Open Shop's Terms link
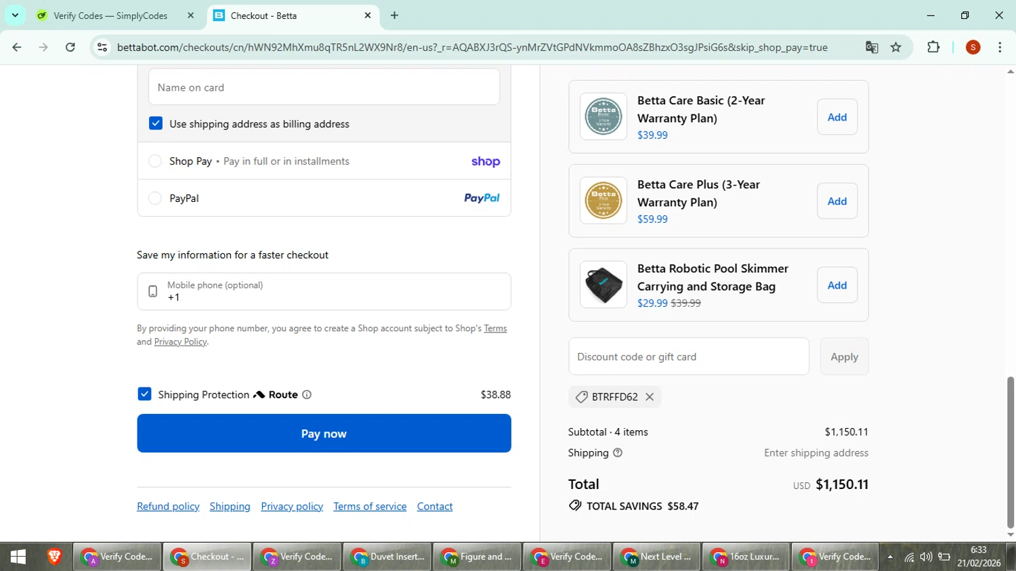1016x571 pixels. 495,329
